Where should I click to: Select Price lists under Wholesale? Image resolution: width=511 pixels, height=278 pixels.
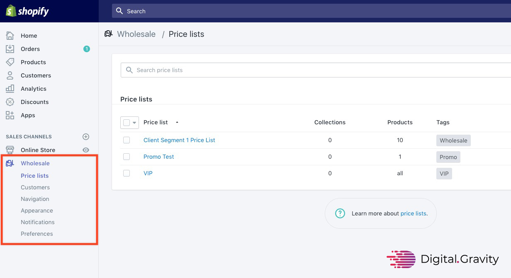pyautogui.click(x=35, y=176)
